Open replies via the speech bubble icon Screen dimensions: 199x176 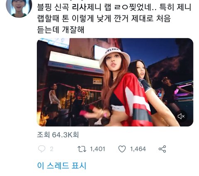[41, 149]
